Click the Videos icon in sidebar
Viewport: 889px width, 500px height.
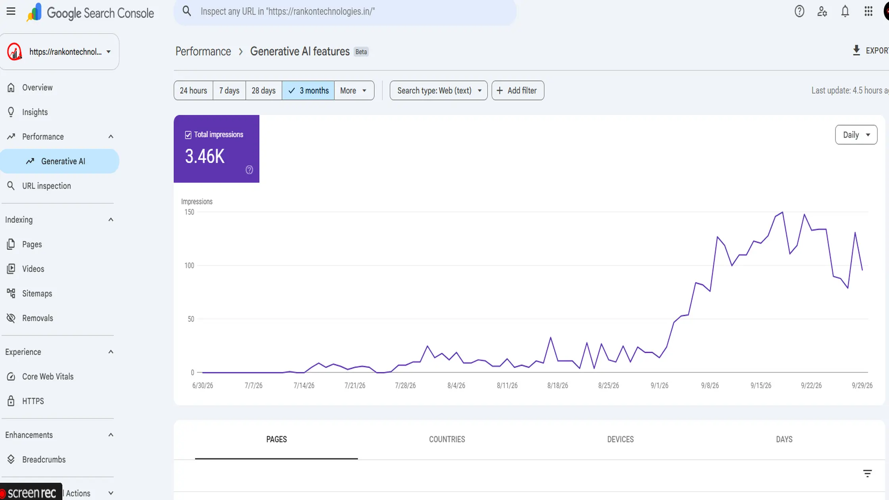click(x=11, y=269)
